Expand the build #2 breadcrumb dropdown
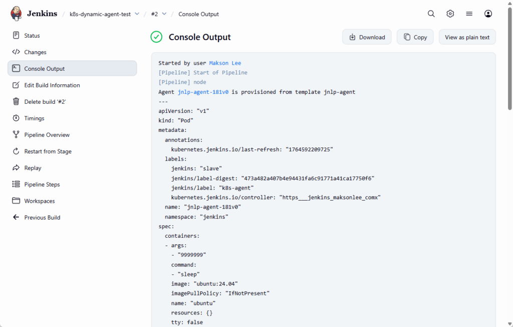Screen dimensions: 513x327 point(164,14)
